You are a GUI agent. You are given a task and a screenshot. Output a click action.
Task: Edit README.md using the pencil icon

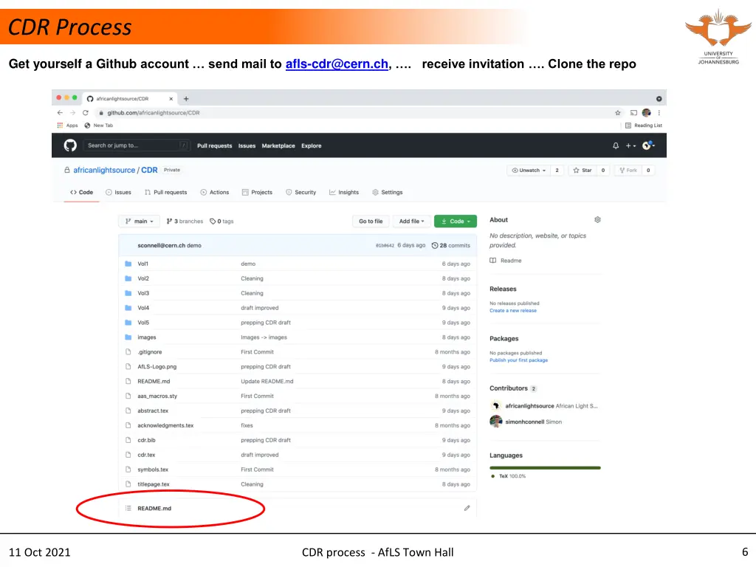[467, 508]
